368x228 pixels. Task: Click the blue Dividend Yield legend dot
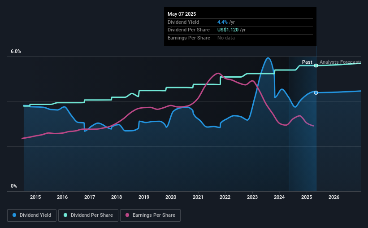point(14,215)
